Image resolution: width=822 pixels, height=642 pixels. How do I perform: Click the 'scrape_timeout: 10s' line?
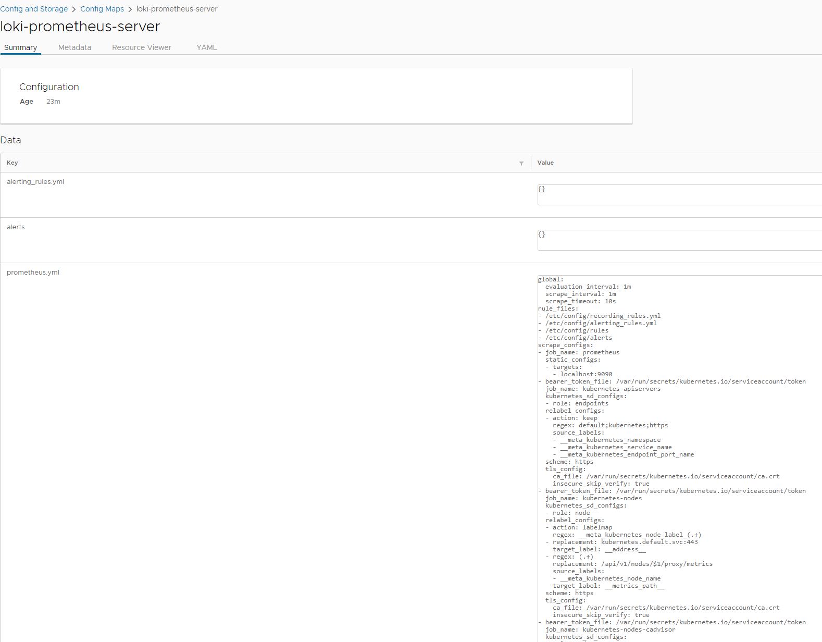581,301
